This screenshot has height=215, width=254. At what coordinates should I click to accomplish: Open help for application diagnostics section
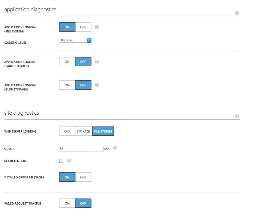tap(237, 13)
